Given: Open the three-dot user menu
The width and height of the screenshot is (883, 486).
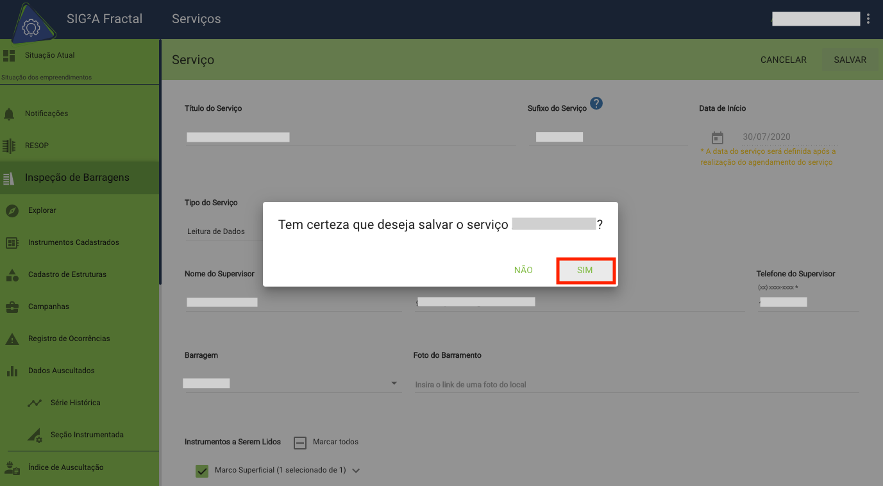Looking at the screenshot, I should 868,19.
